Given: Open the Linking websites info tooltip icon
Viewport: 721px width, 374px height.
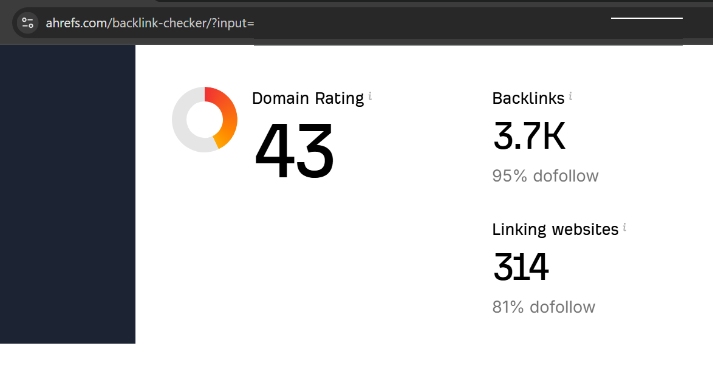Looking at the screenshot, I should pyautogui.click(x=624, y=228).
